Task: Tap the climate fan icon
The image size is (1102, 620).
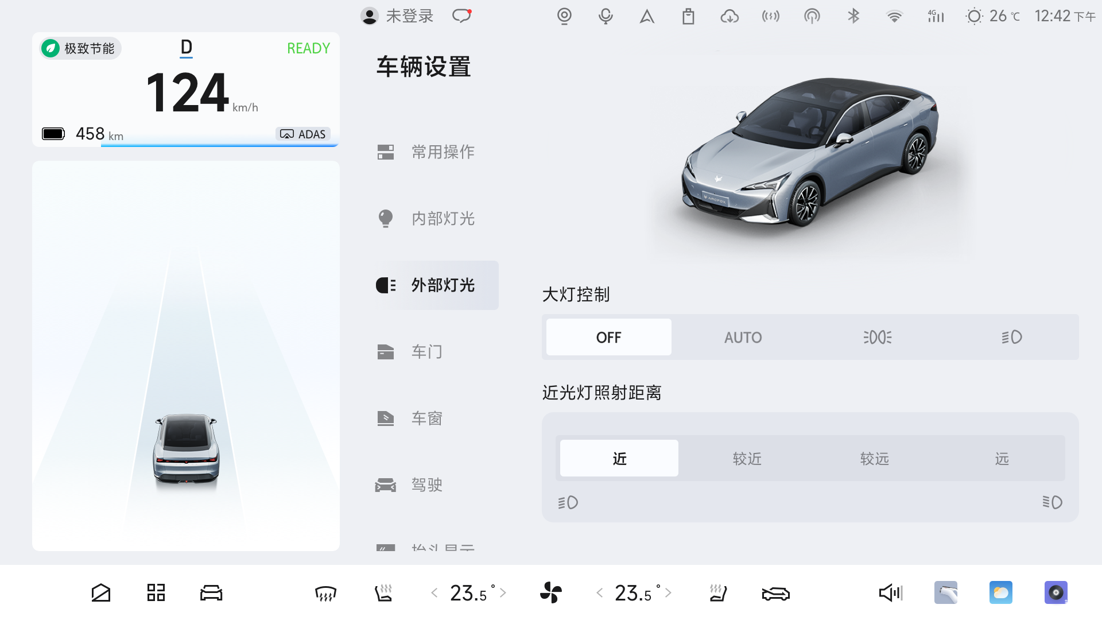Action: [x=551, y=592]
